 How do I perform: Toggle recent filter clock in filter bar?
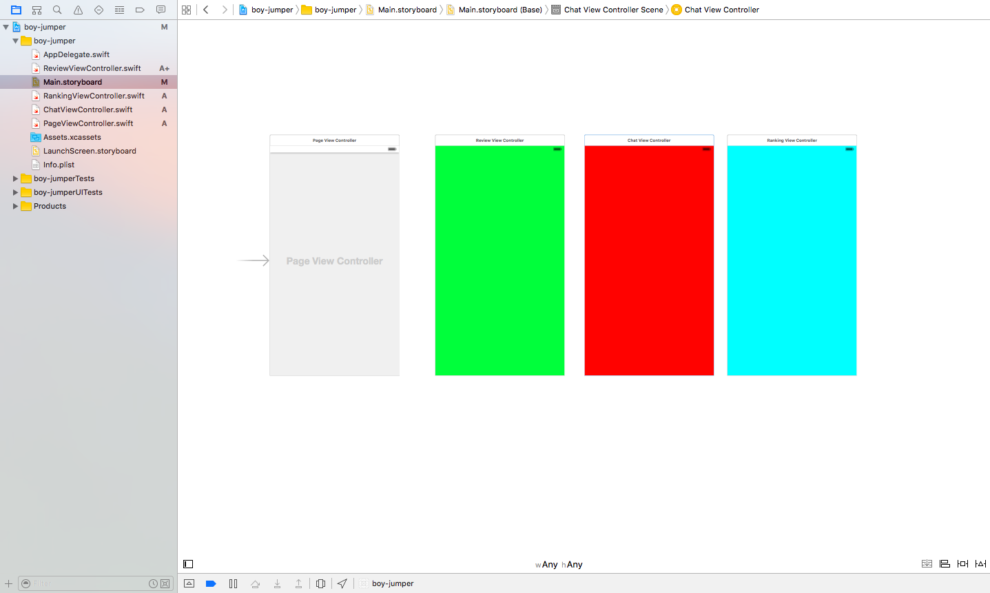(x=153, y=583)
